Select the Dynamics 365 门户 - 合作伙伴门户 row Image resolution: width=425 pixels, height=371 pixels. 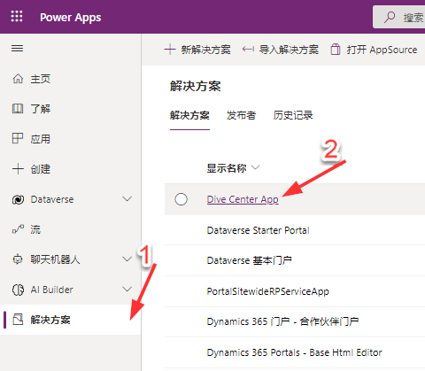295,321
